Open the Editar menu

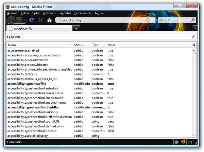point(25,13)
